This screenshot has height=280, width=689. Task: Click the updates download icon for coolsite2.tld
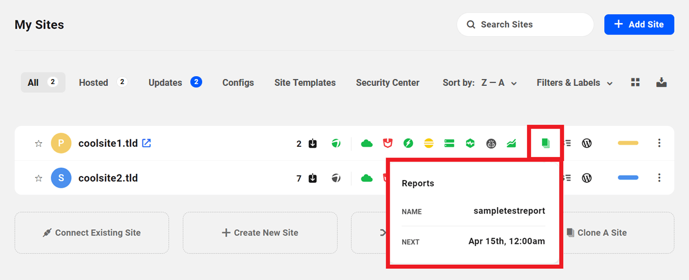point(313,178)
